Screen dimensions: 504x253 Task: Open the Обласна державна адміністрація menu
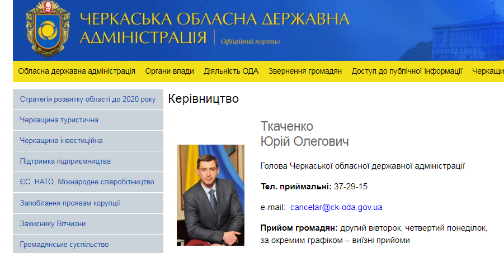(x=77, y=71)
